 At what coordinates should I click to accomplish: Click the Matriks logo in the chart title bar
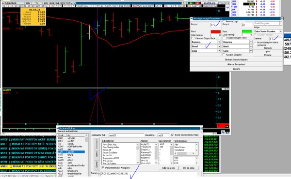coord(3,3)
